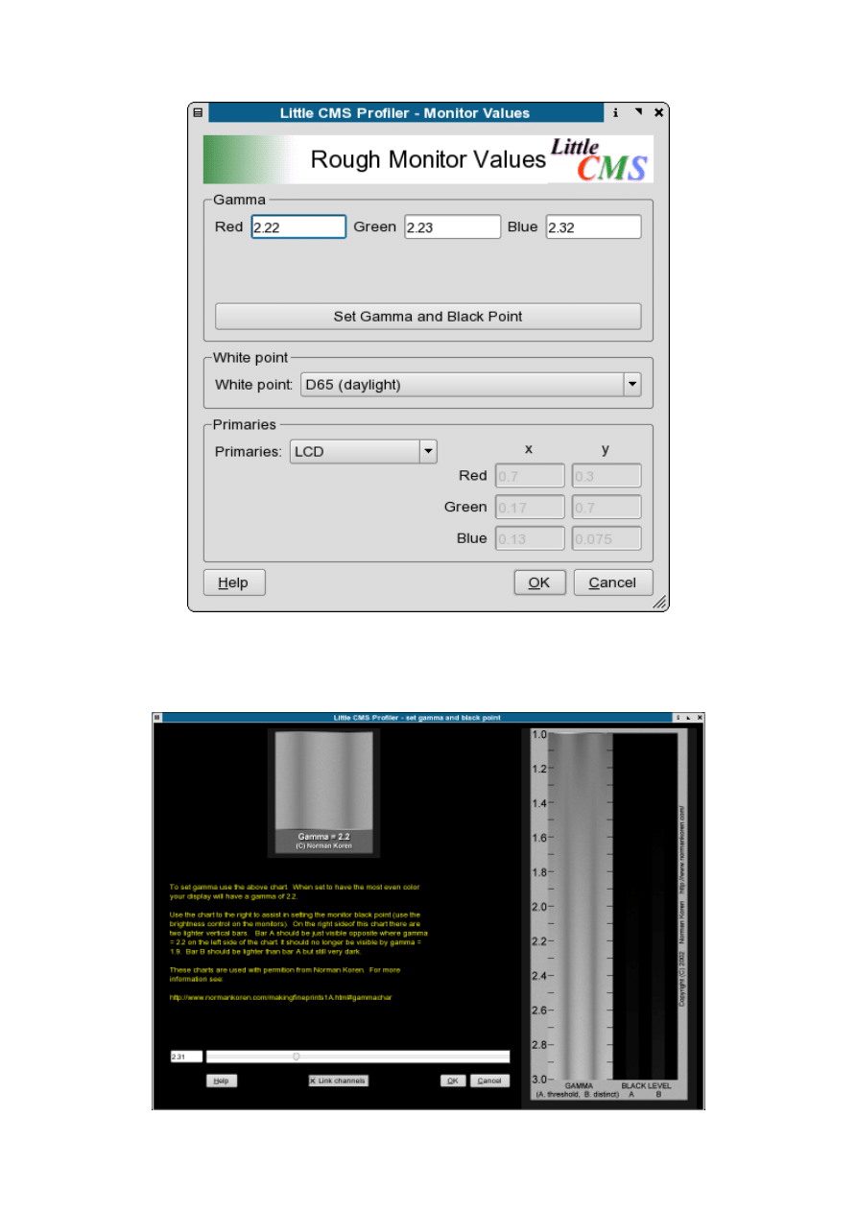This screenshot has width=857, height=1212.
Task: Expand the White point D65 (daylight) dropdown
Action: point(631,385)
